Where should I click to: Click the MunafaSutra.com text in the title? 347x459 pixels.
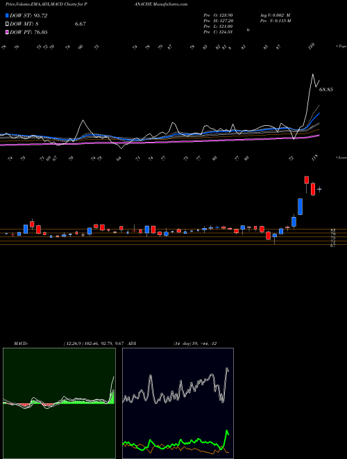[x=171, y=4]
